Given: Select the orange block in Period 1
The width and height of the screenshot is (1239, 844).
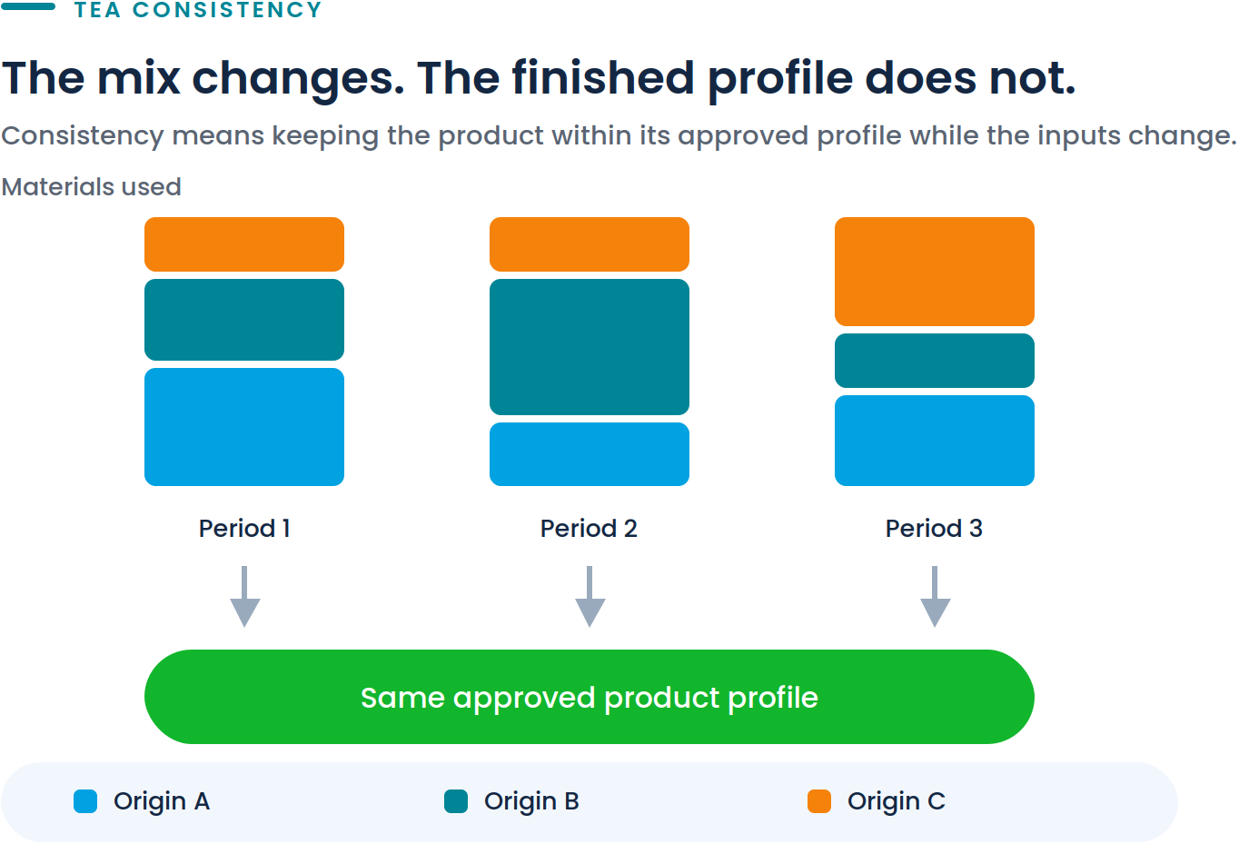Looking at the screenshot, I should click(x=244, y=244).
